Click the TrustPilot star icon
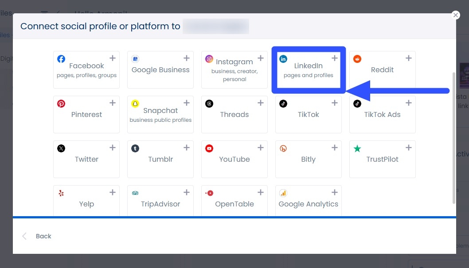 point(357,148)
